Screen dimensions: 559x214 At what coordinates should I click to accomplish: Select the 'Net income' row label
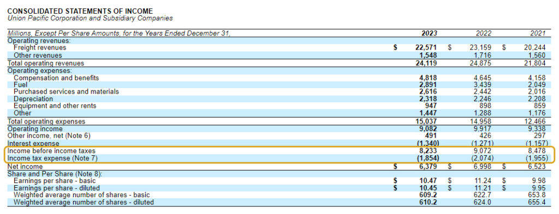[25, 167]
